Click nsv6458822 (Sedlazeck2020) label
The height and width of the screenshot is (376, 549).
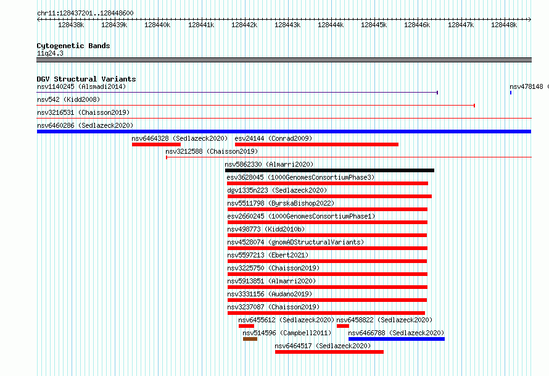[x=384, y=320]
